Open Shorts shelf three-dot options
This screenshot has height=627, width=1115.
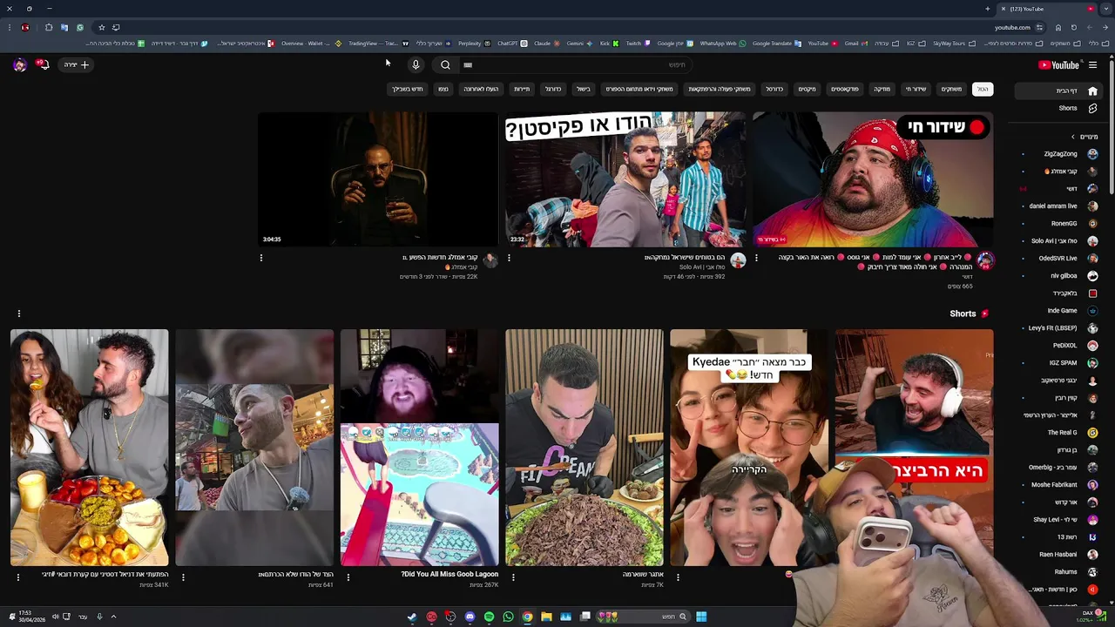coord(18,313)
